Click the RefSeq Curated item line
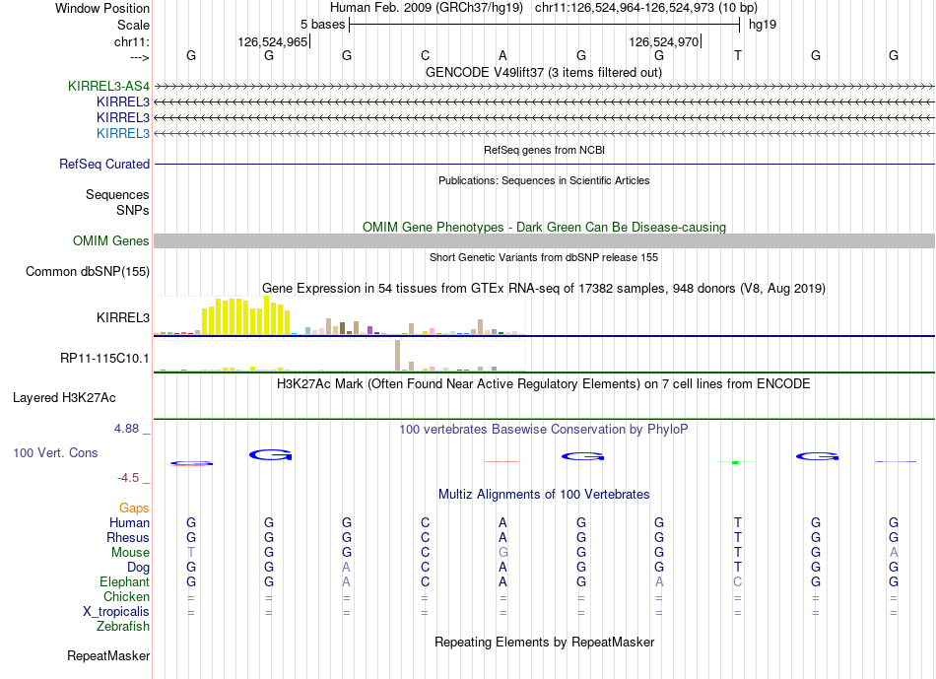 tap(545, 164)
